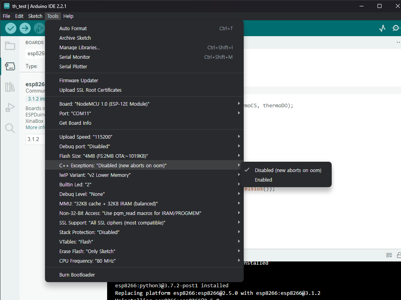This screenshot has height=300, width=401.
Task: Expand the lwIP Variant submenu
Action: [144, 175]
